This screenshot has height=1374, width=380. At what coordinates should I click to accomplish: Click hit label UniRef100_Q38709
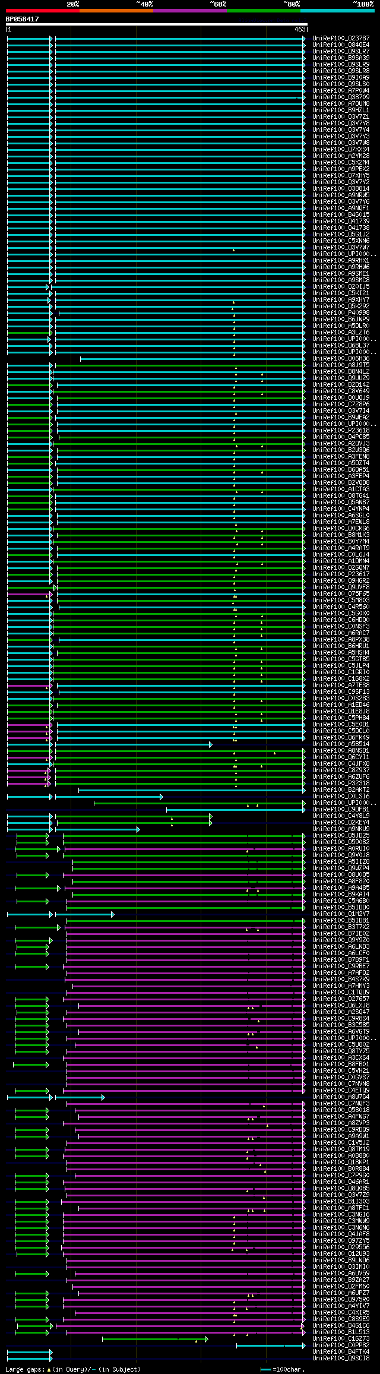pyautogui.click(x=341, y=97)
